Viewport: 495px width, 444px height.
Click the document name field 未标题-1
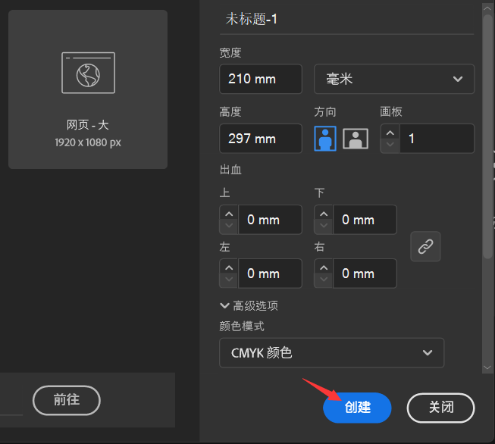pos(349,19)
